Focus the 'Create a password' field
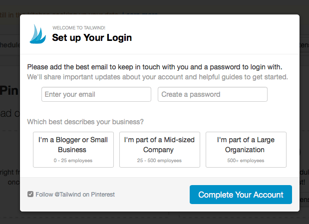Viewport: 309px width, 224px height. point(213,94)
